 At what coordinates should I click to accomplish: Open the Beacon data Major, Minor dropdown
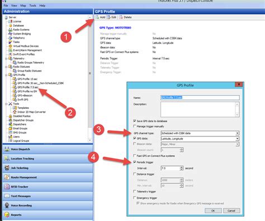pos(200,144)
